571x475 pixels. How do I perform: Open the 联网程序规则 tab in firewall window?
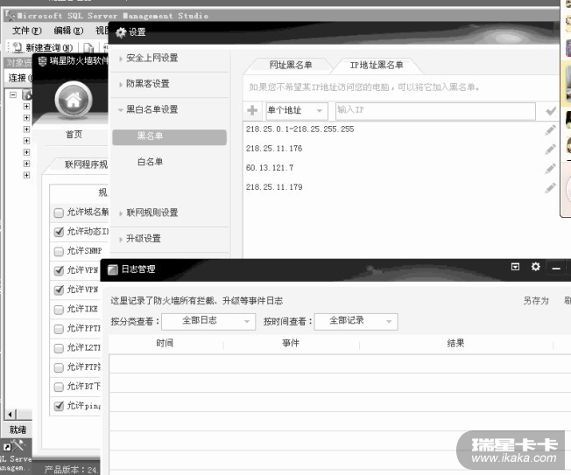(87, 164)
